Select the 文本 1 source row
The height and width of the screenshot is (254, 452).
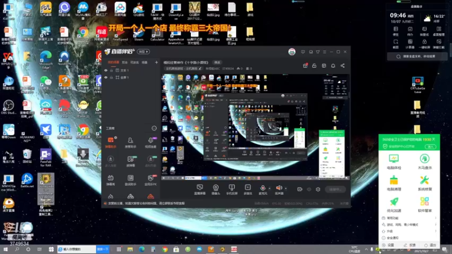(x=131, y=70)
